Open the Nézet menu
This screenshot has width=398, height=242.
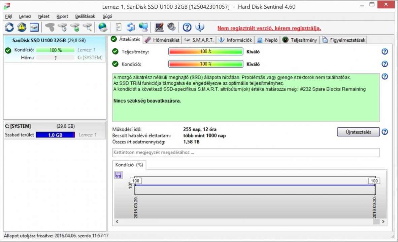coord(44,16)
